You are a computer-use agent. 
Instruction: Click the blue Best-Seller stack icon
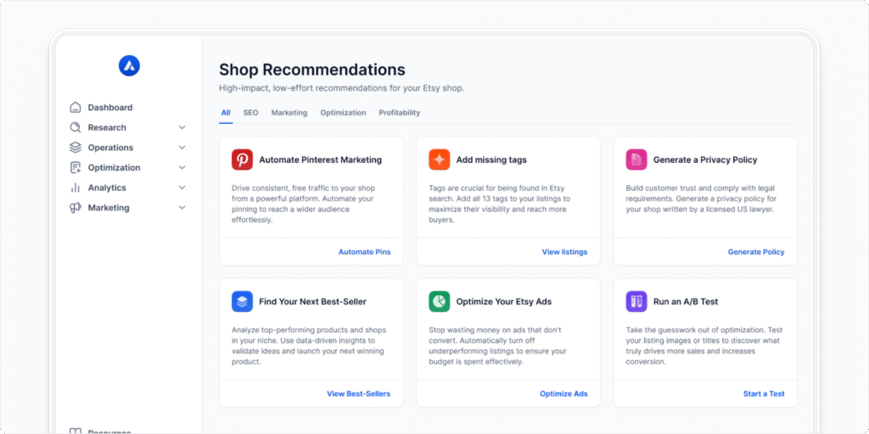coord(243,301)
